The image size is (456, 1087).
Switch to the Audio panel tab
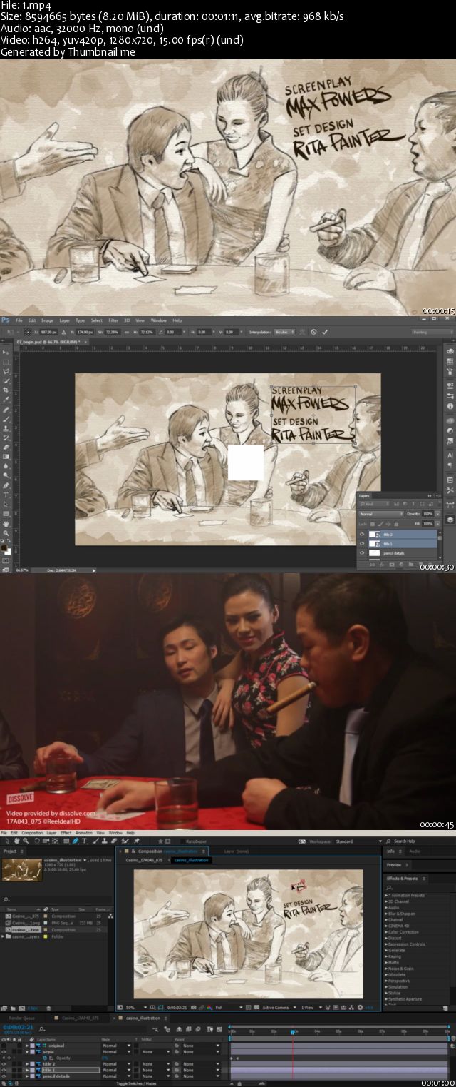415,851
